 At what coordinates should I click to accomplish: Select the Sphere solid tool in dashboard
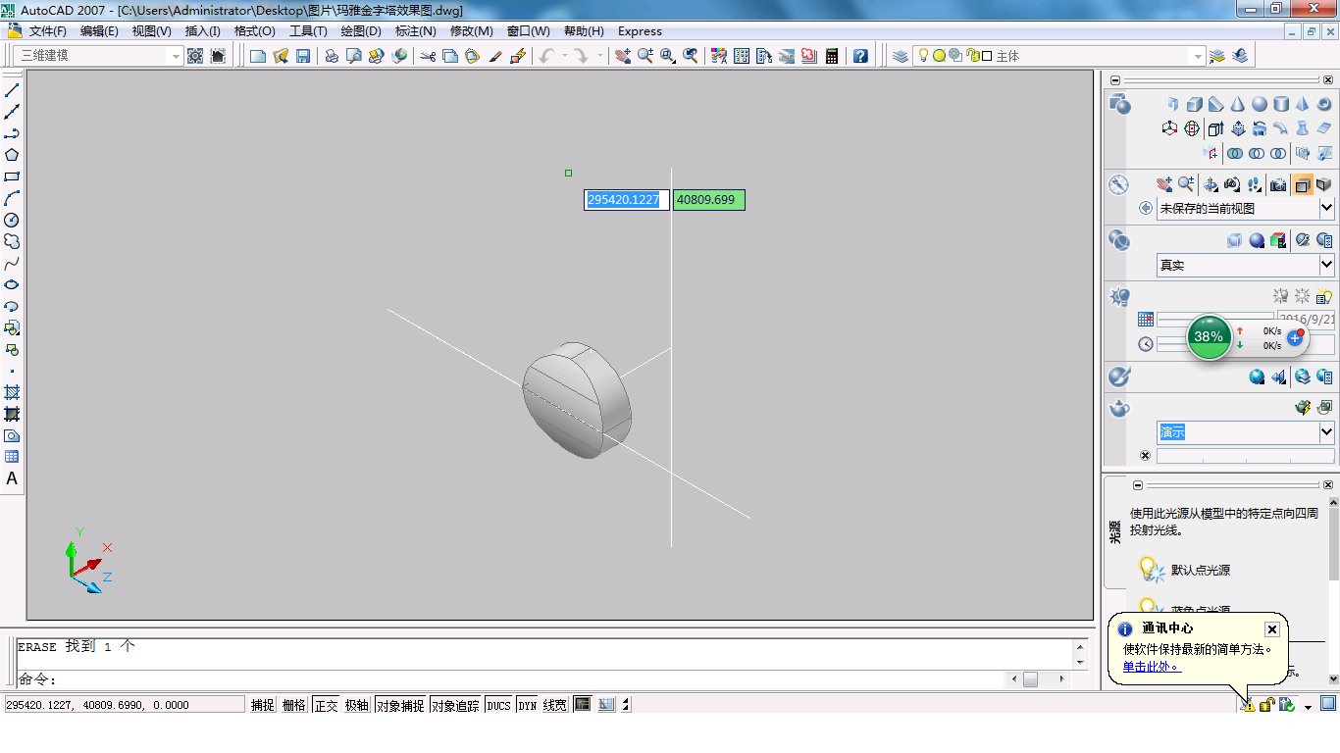[x=1259, y=104]
